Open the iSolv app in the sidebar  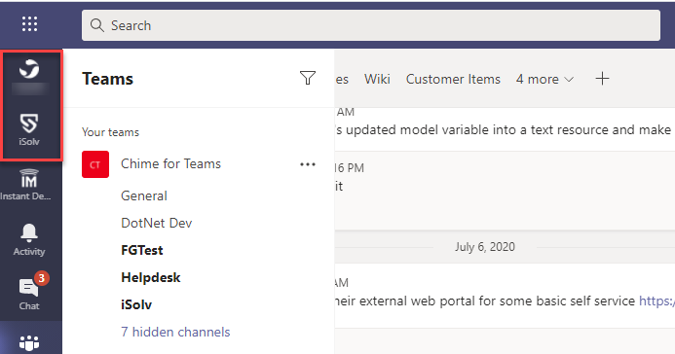pyautogui.click(x=29, y=129)
